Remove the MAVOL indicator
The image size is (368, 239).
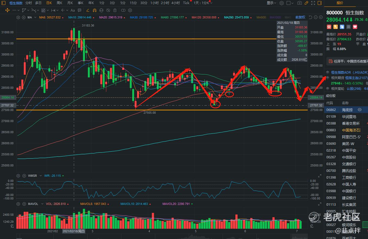click(24, 204)
